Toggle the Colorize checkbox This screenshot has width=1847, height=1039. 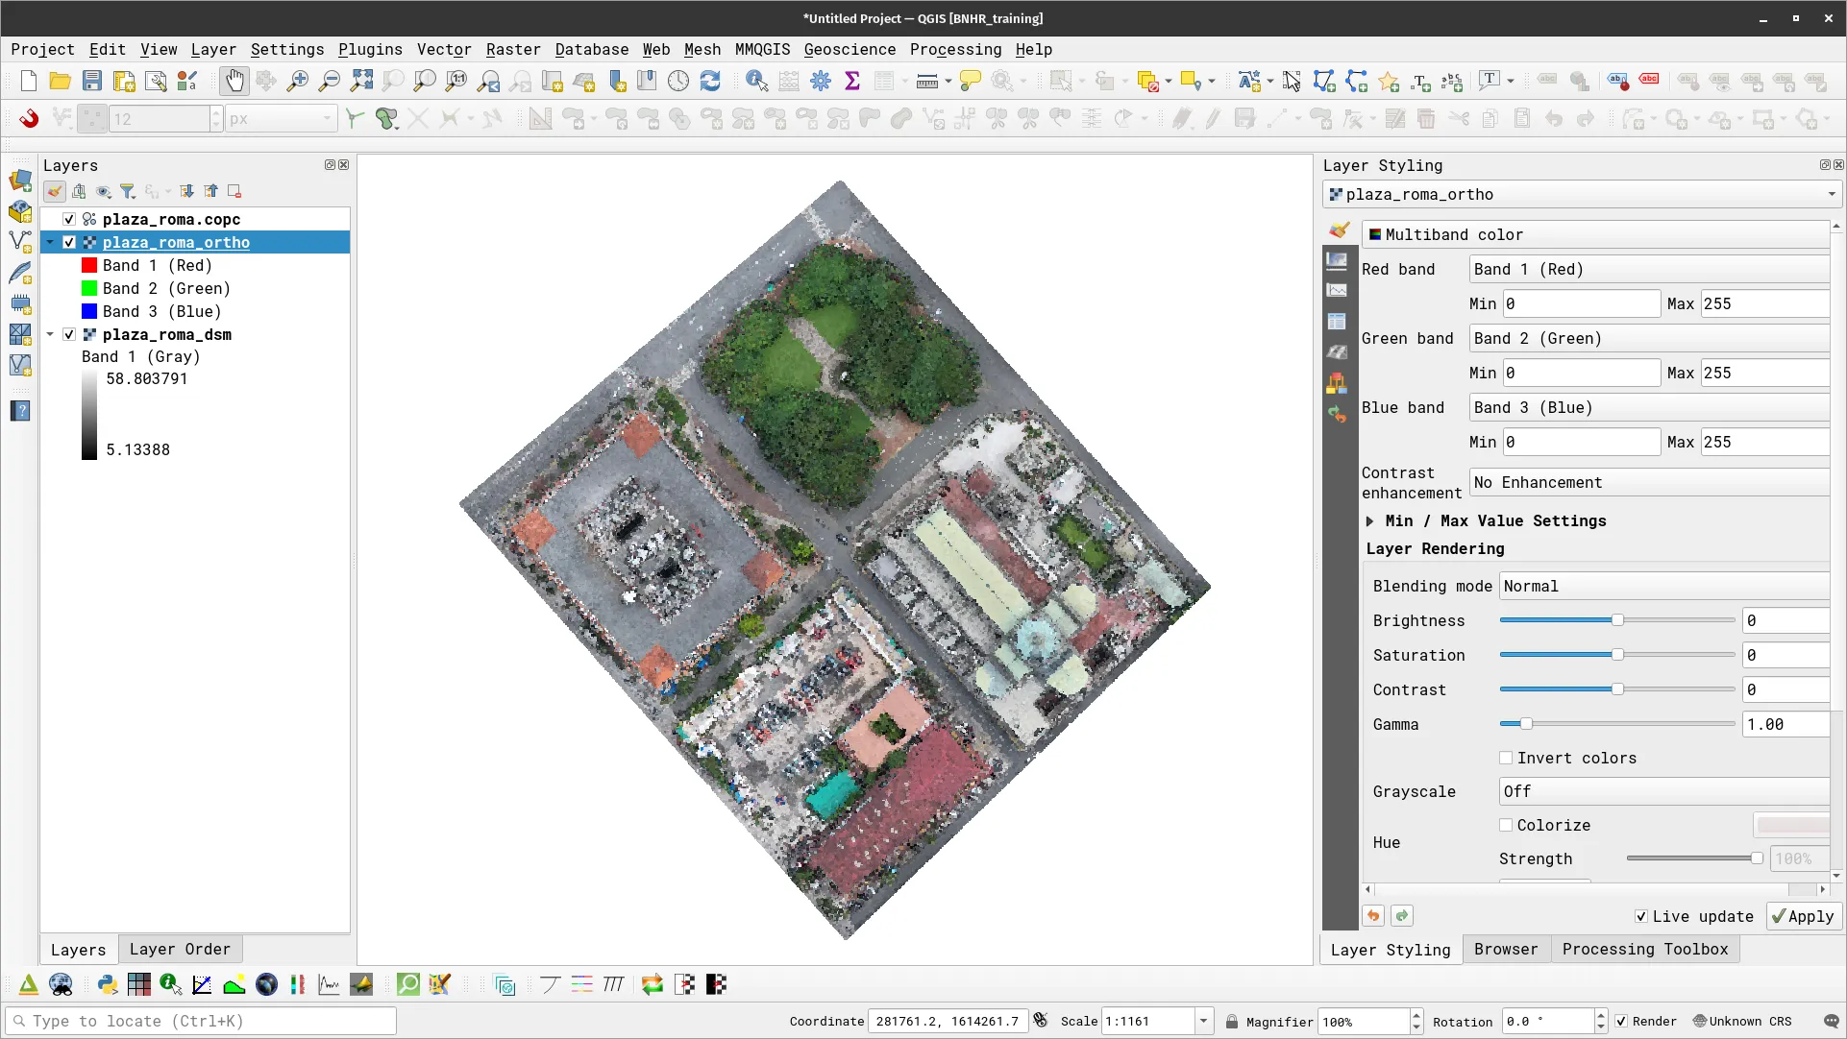point(1506,825)
